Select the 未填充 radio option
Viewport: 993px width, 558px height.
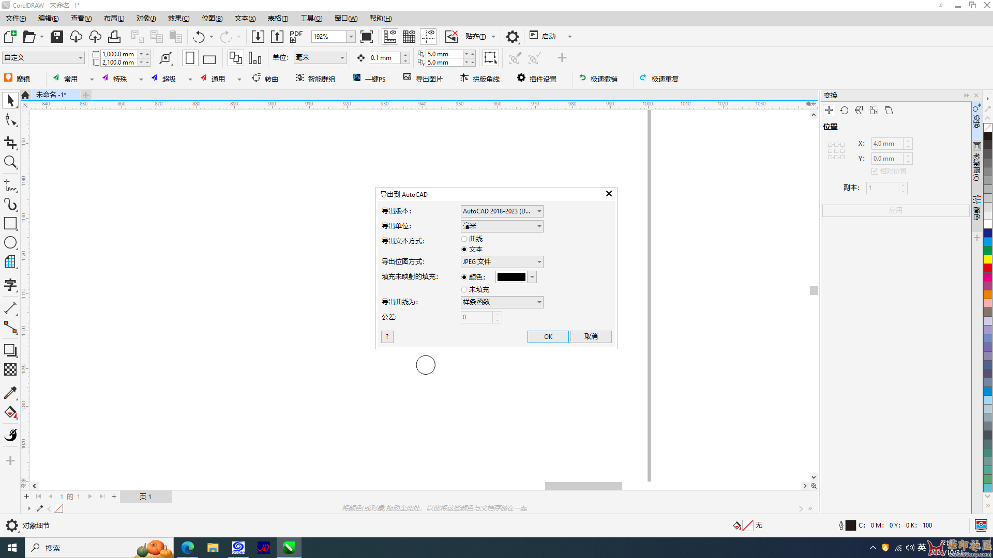464,290
